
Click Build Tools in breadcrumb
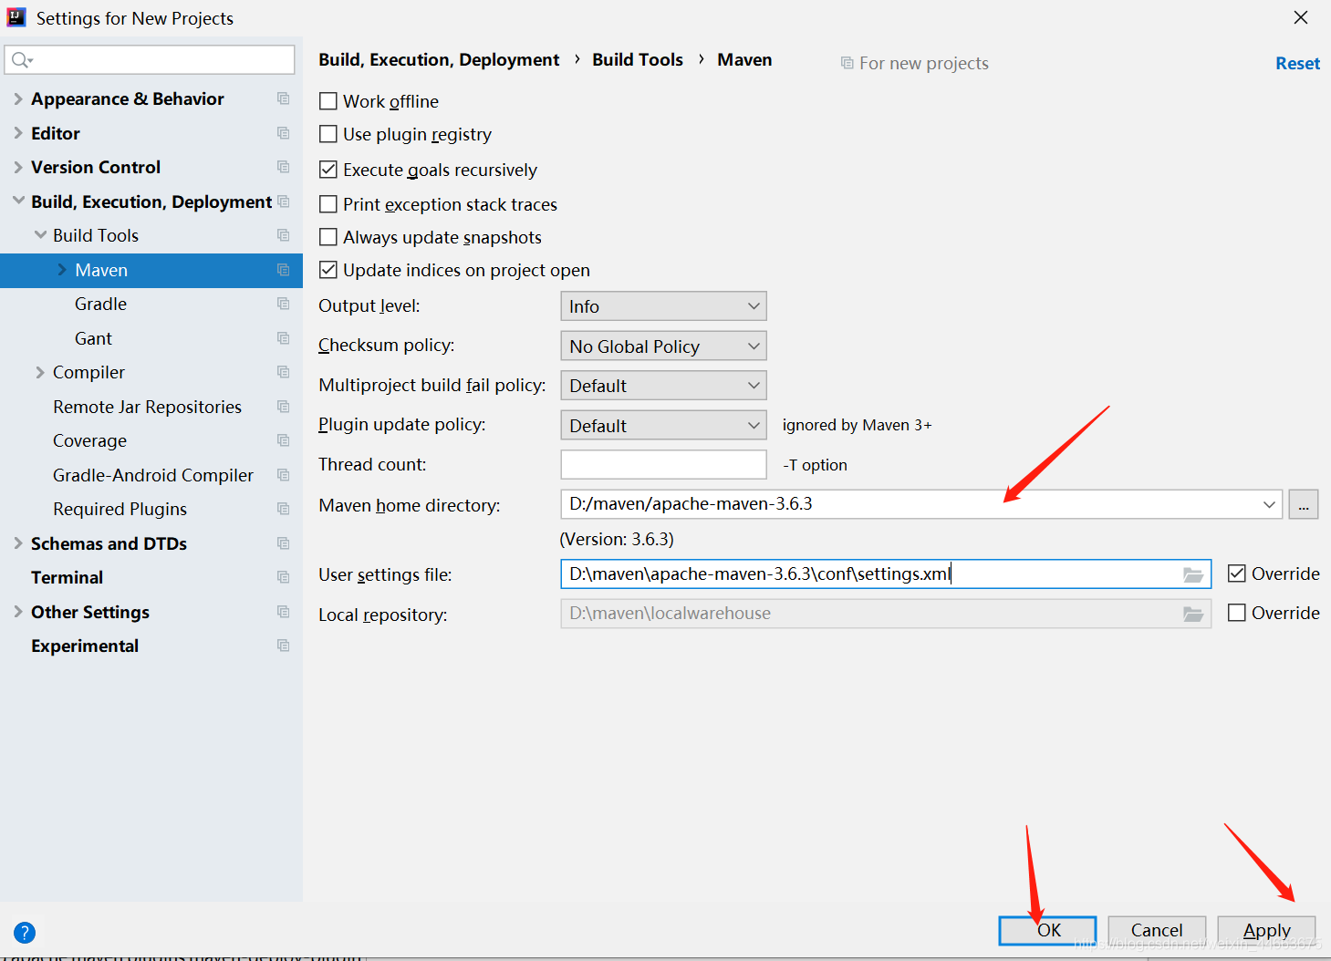(x=638, y=59)
